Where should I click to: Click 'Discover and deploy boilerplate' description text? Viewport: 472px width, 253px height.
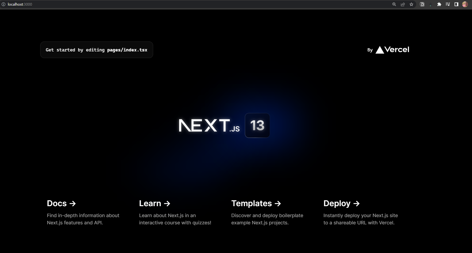(x=267, y=216)
